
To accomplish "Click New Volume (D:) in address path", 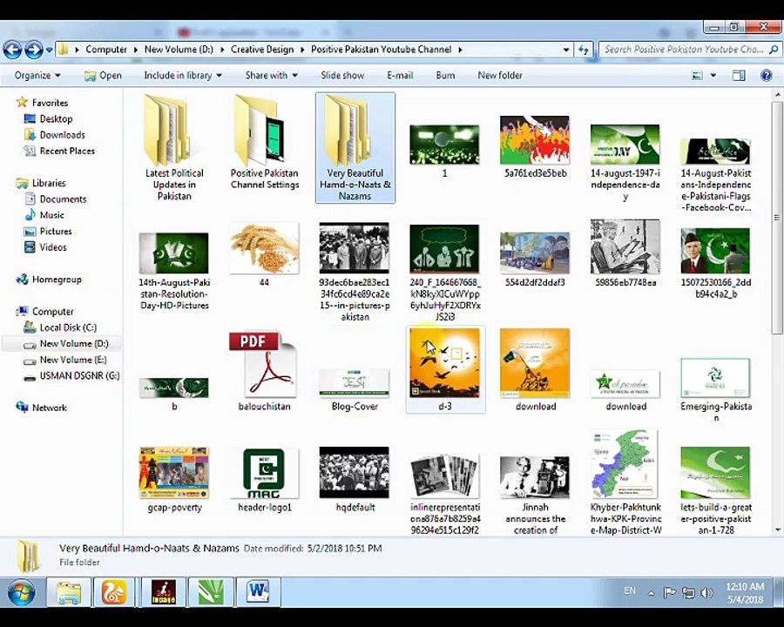I will tap(179, 50).
